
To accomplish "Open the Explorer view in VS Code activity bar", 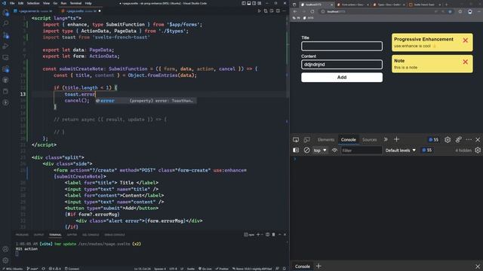I will pyautogui.click(x=5, y=13).
